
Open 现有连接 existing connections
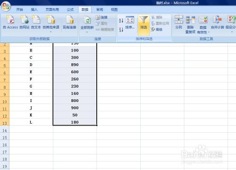pyautogui.click(x=69, y=22)
